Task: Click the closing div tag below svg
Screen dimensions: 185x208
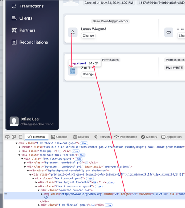Action: [44, 201]
